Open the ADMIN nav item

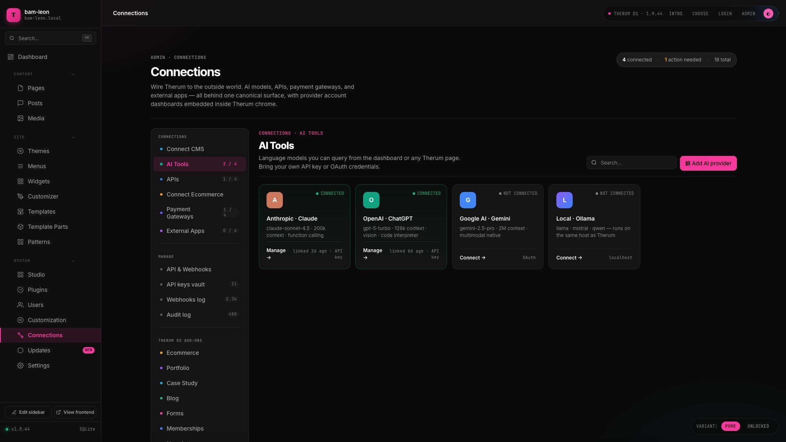click(x=748, y=14)
